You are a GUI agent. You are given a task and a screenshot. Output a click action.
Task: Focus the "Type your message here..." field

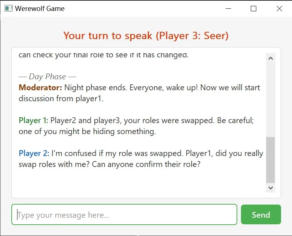pos(124,214)
